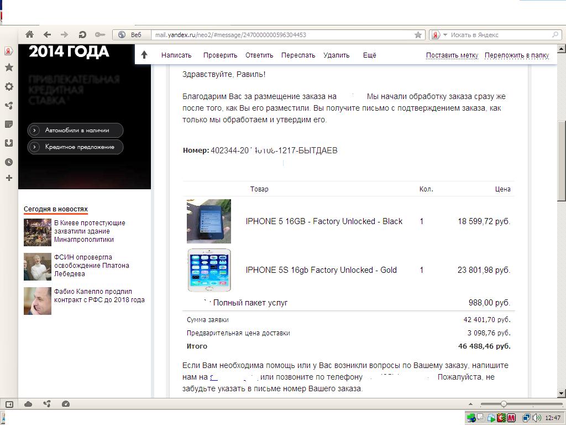Open Переложить в папку menu
Image resolution: width=566 pixels, height=425 pixels.
(517, 55)
